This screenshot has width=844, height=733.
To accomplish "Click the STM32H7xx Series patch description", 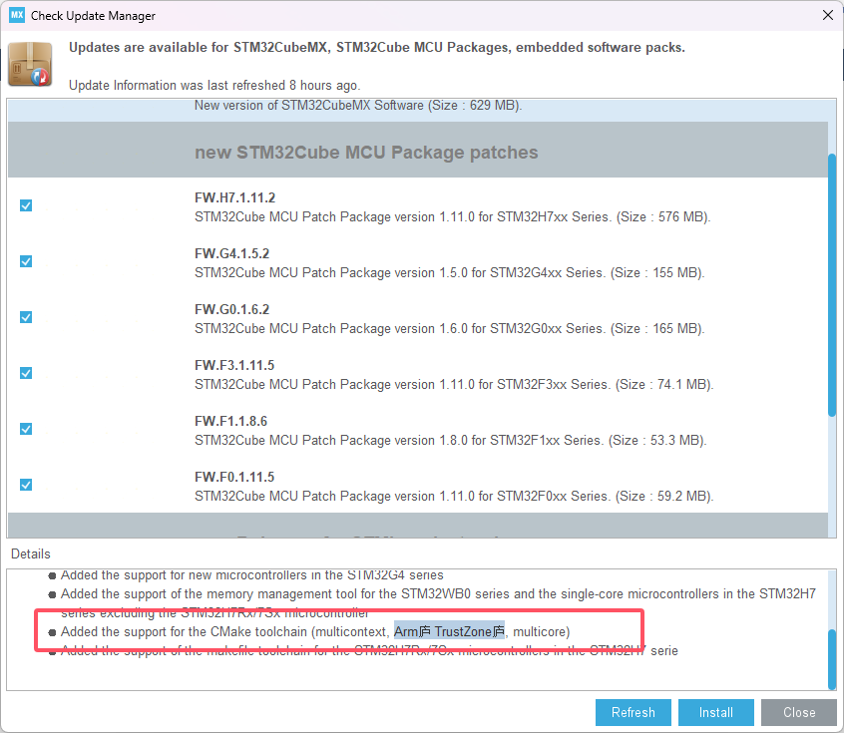I will tap(453, 217).
